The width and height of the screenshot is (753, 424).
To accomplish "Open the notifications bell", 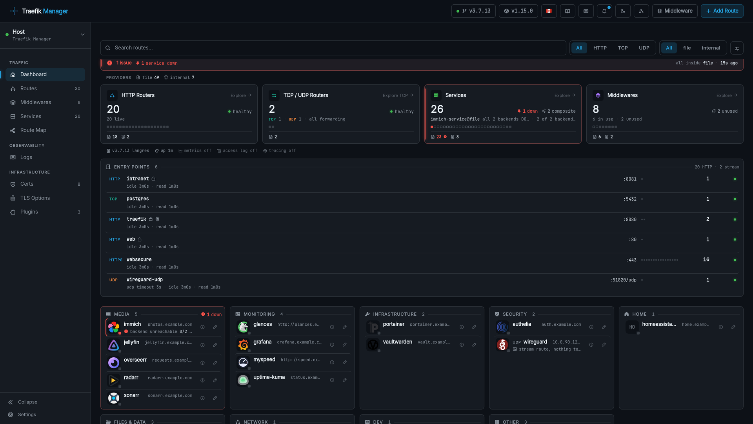I will pos(604,11).
